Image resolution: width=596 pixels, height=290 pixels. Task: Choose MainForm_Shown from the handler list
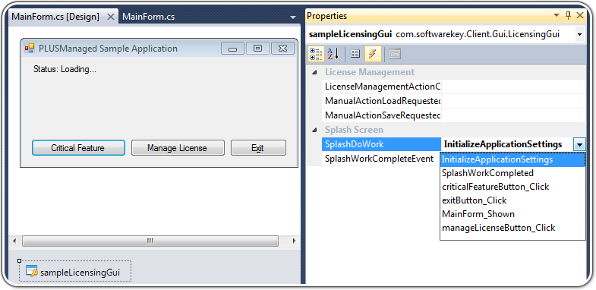(512, 214)
